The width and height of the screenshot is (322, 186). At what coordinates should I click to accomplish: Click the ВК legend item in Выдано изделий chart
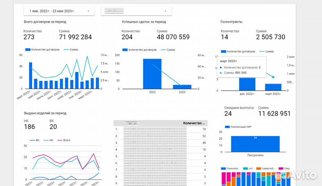(34, 140)
